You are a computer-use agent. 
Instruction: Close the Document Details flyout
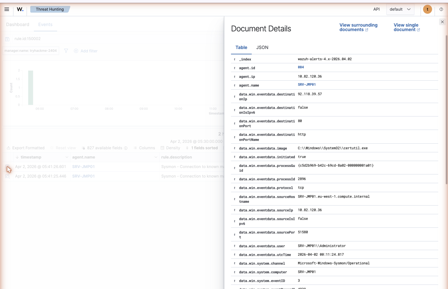coord(442,22)
